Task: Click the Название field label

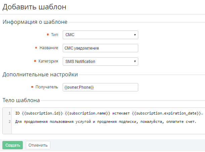Action: 49,48
